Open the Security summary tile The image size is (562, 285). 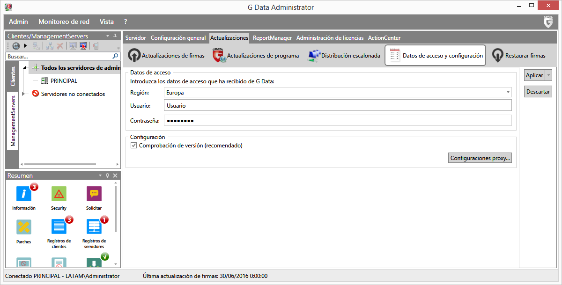pos(59,194)
